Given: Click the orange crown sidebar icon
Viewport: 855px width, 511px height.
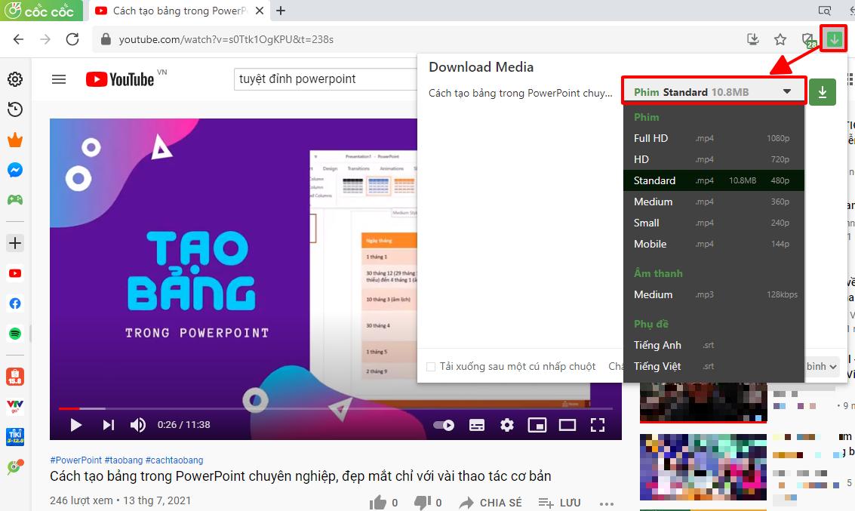Looking at the screenshot, I should [15, 140].
